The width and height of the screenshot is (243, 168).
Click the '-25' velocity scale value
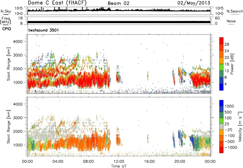click(228, 129)
